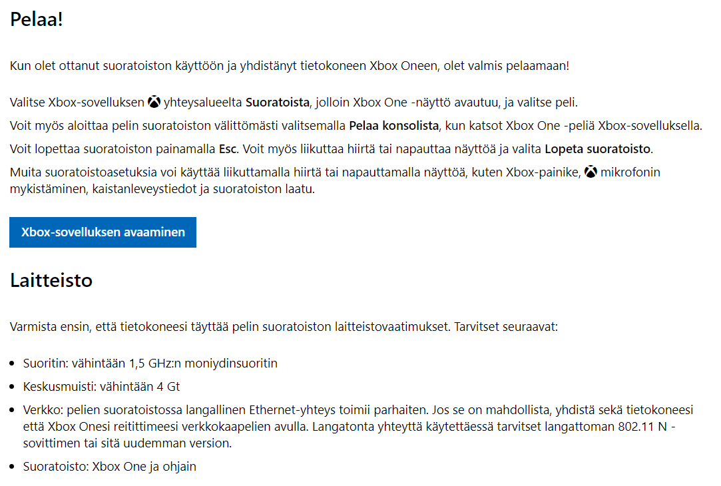The height and width of the screenshot is (486, 721).
Task: Click the Suoratoisto: Xbox One ja ohjain item
Action: click(109, 467)
